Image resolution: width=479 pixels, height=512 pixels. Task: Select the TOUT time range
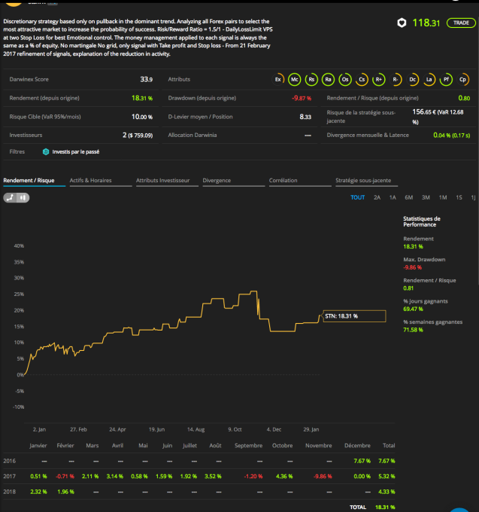(358, 197)
